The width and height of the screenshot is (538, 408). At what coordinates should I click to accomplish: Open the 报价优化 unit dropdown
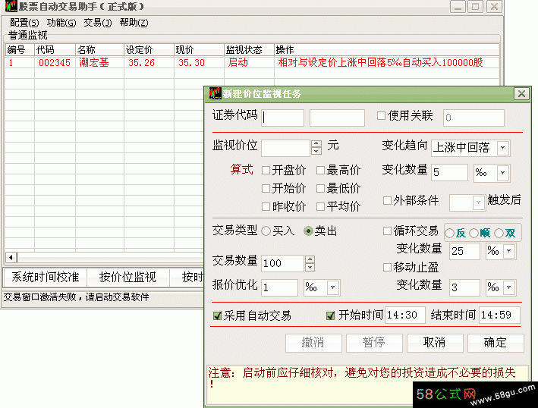coord(332,287)
